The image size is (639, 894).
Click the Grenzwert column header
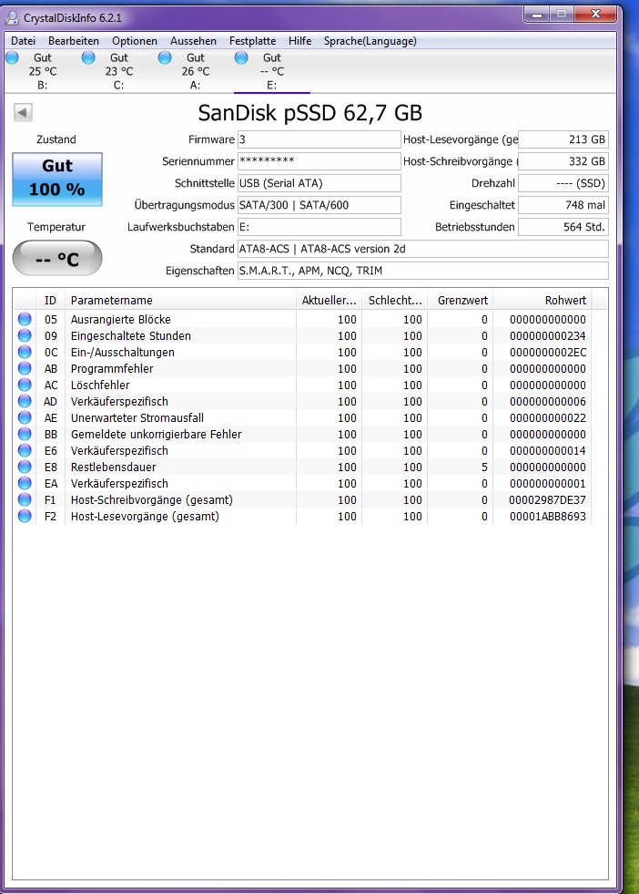[x=461, y=301]
